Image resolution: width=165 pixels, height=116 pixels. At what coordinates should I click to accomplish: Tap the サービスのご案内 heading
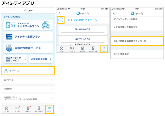12,16
